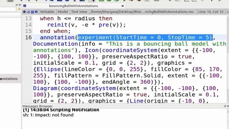Click the 'sh: 1: impact: not found' message

(48, 115)
